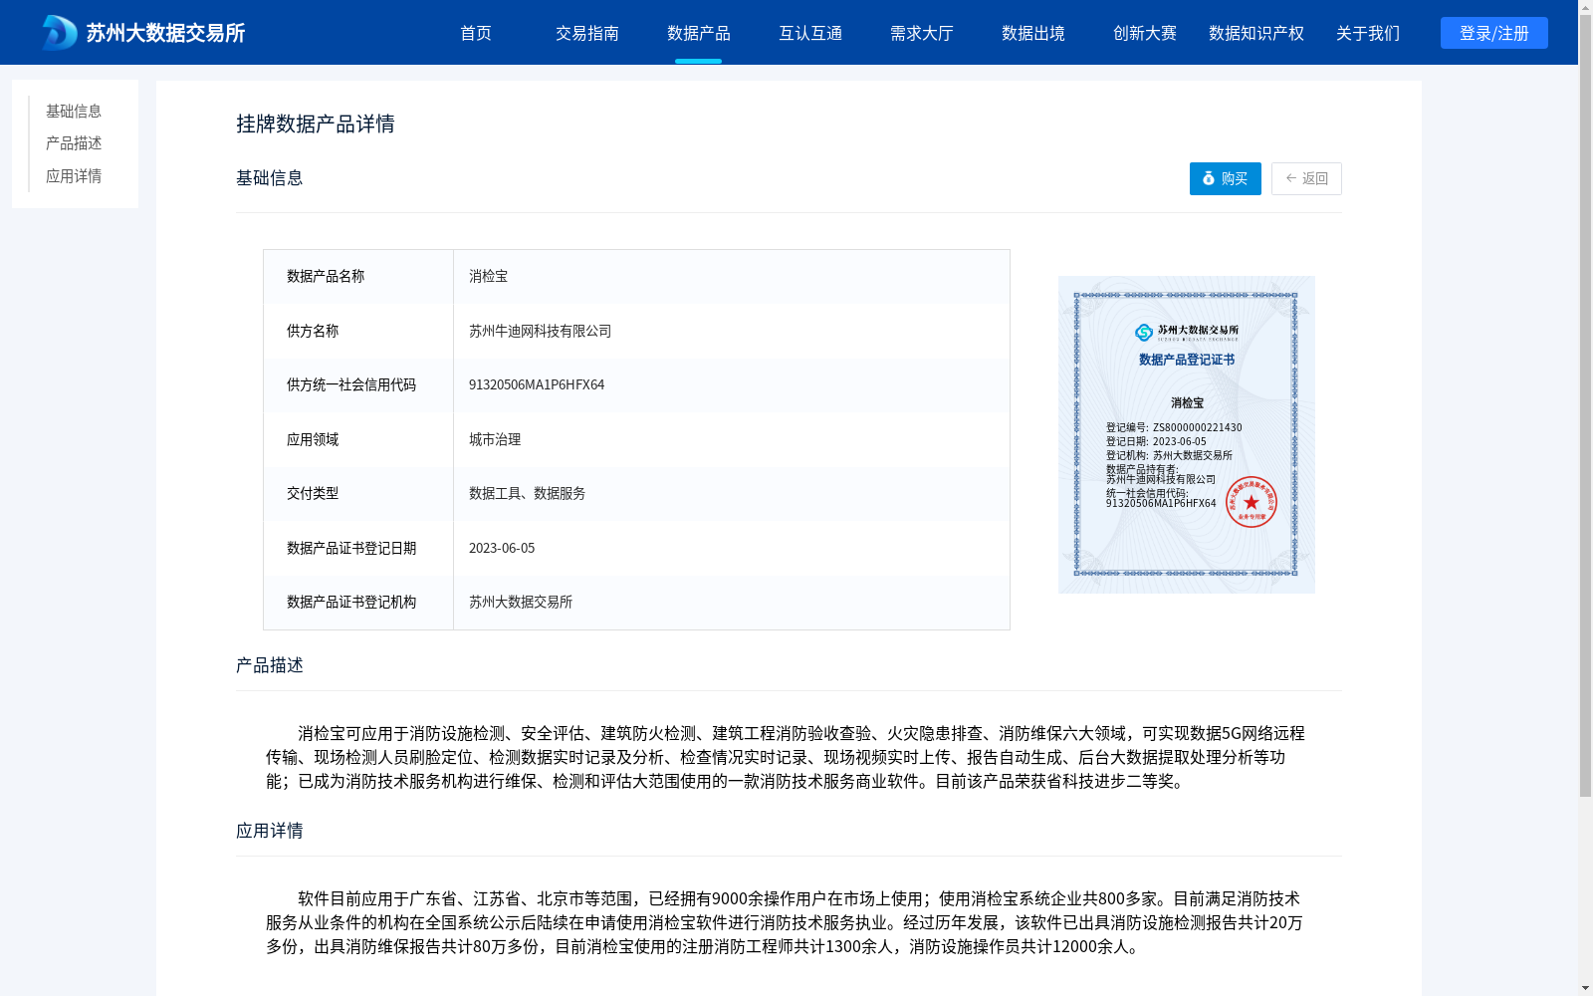
Task: Open the 数据知识产权 menu item
Action: (x=1256, y=33)
